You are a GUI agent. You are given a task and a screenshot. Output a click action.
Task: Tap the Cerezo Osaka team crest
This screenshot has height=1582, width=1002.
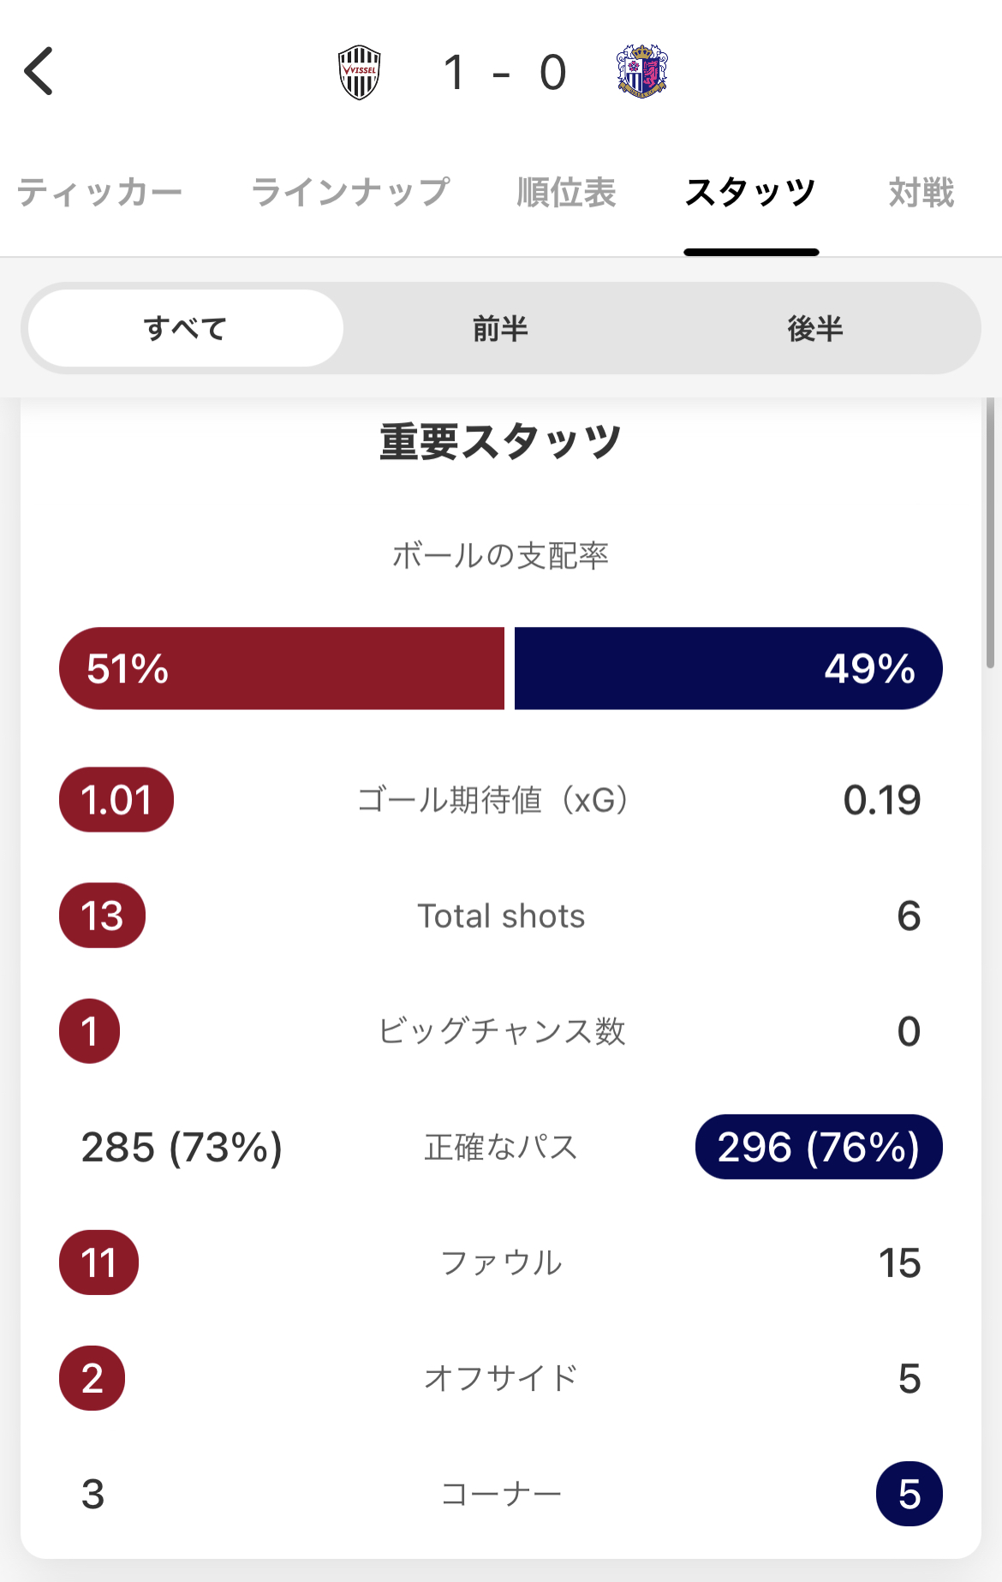pyautogui.click(x=641, y=71)
